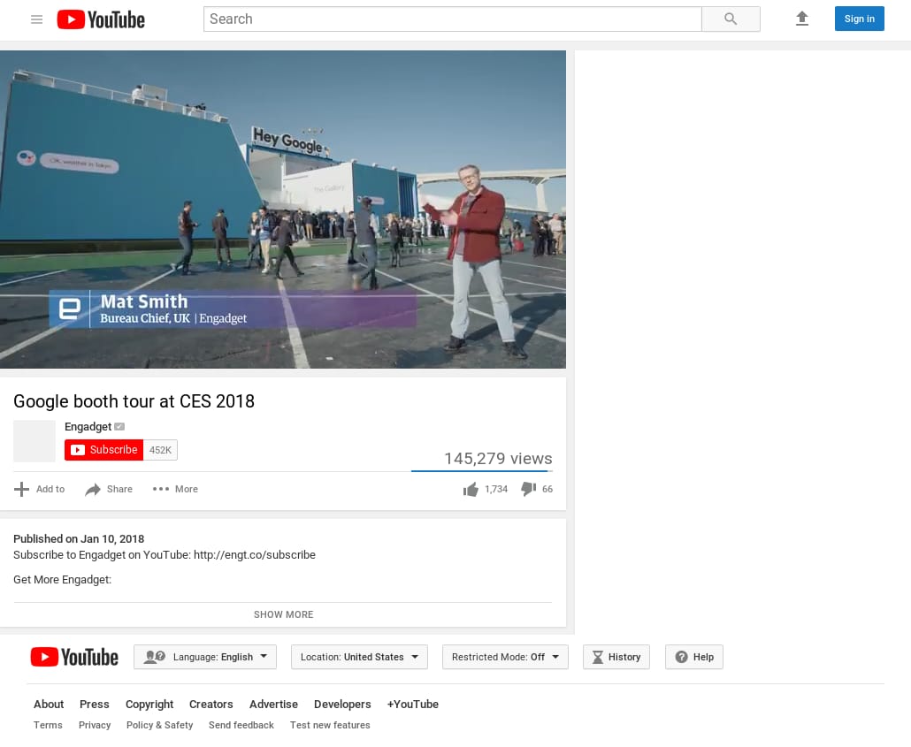911x747 pixels.
Task: Open the Privacy footer link
Action: click(x=95, y=725)
